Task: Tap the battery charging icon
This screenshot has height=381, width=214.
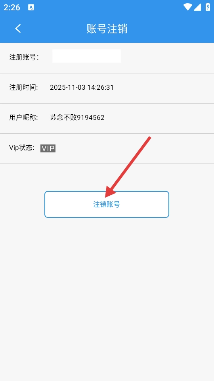Action: click(x=208, y=7)
